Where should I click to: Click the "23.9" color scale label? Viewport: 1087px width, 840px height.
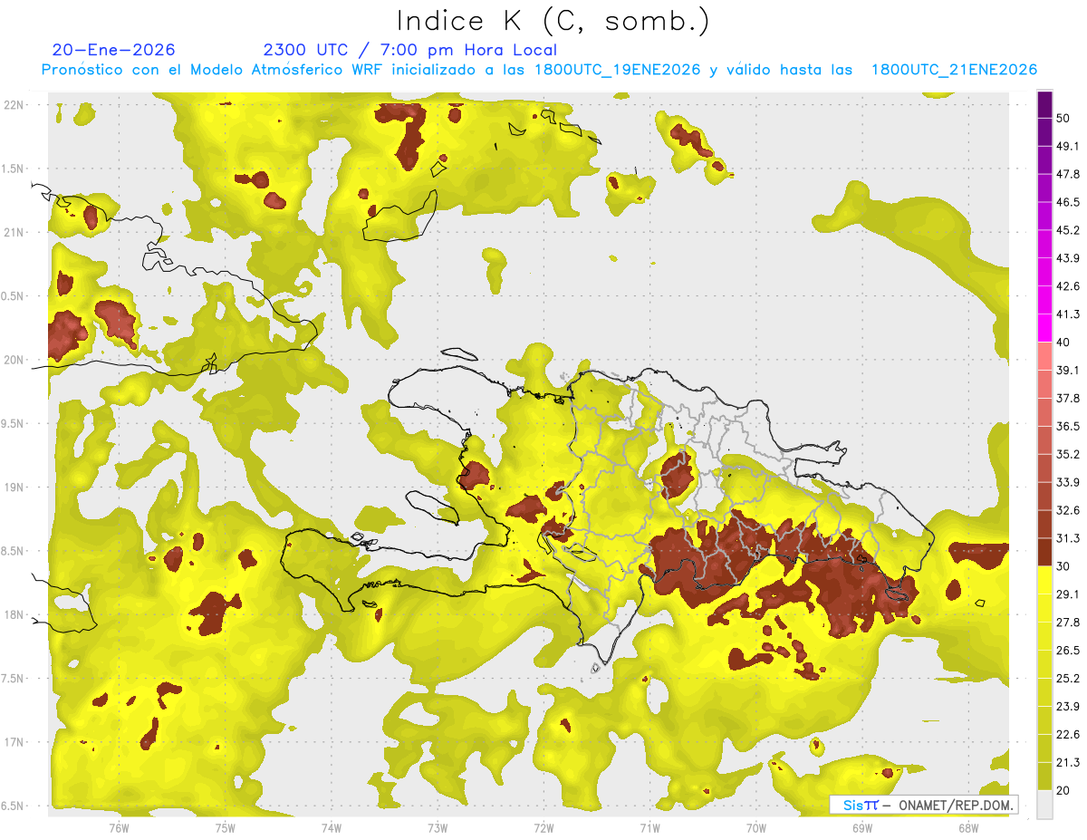(1067, 707)
